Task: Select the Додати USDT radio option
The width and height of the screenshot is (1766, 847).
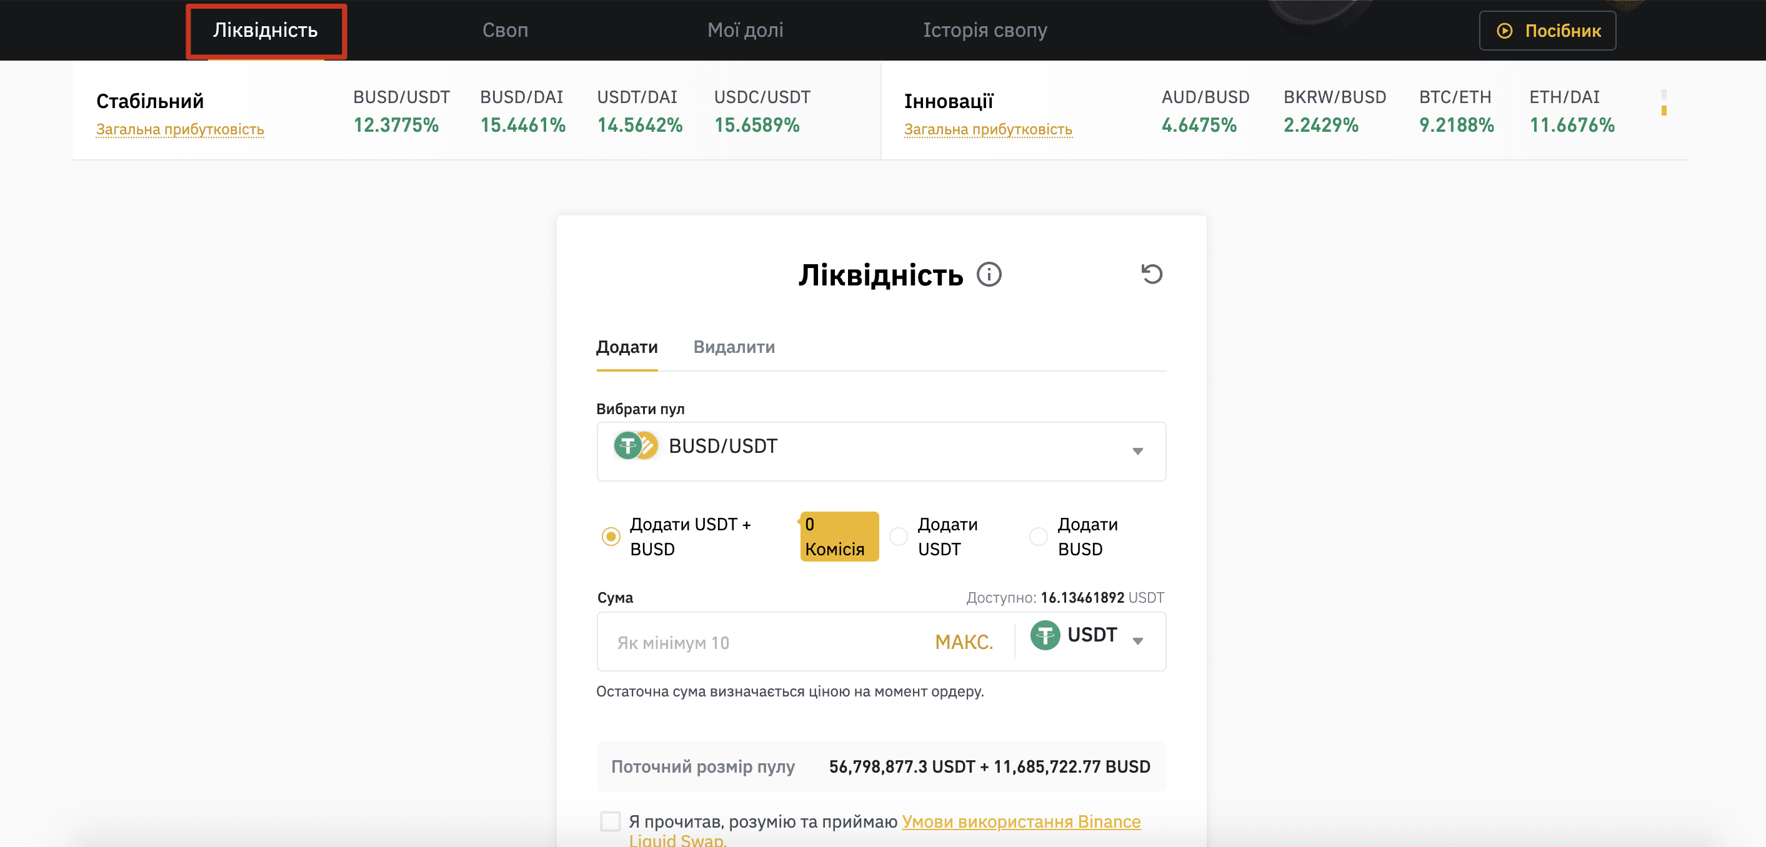Action: pyautogui.click(x=898, y=537)
